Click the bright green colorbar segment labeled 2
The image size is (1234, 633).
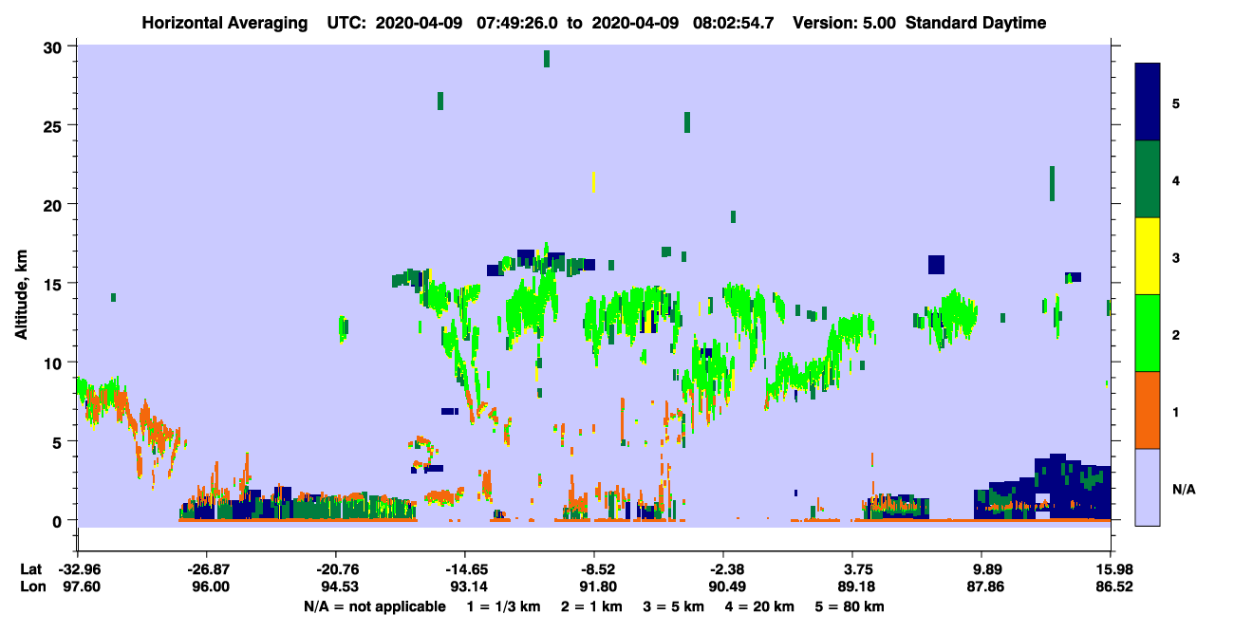click(1148, 333)
